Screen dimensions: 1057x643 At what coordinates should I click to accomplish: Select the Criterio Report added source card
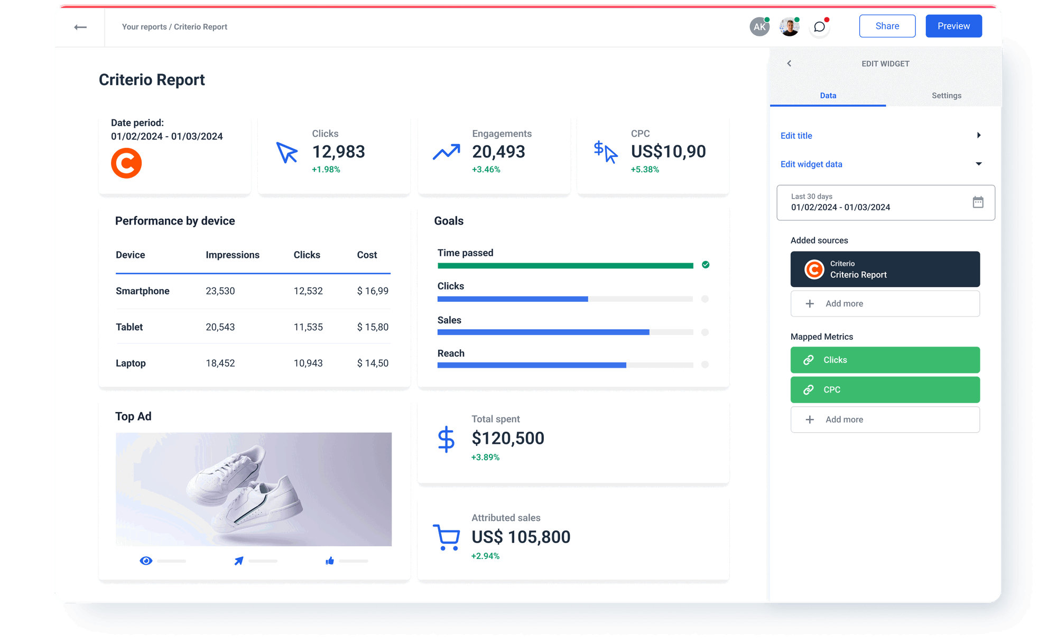click(885, 269)
